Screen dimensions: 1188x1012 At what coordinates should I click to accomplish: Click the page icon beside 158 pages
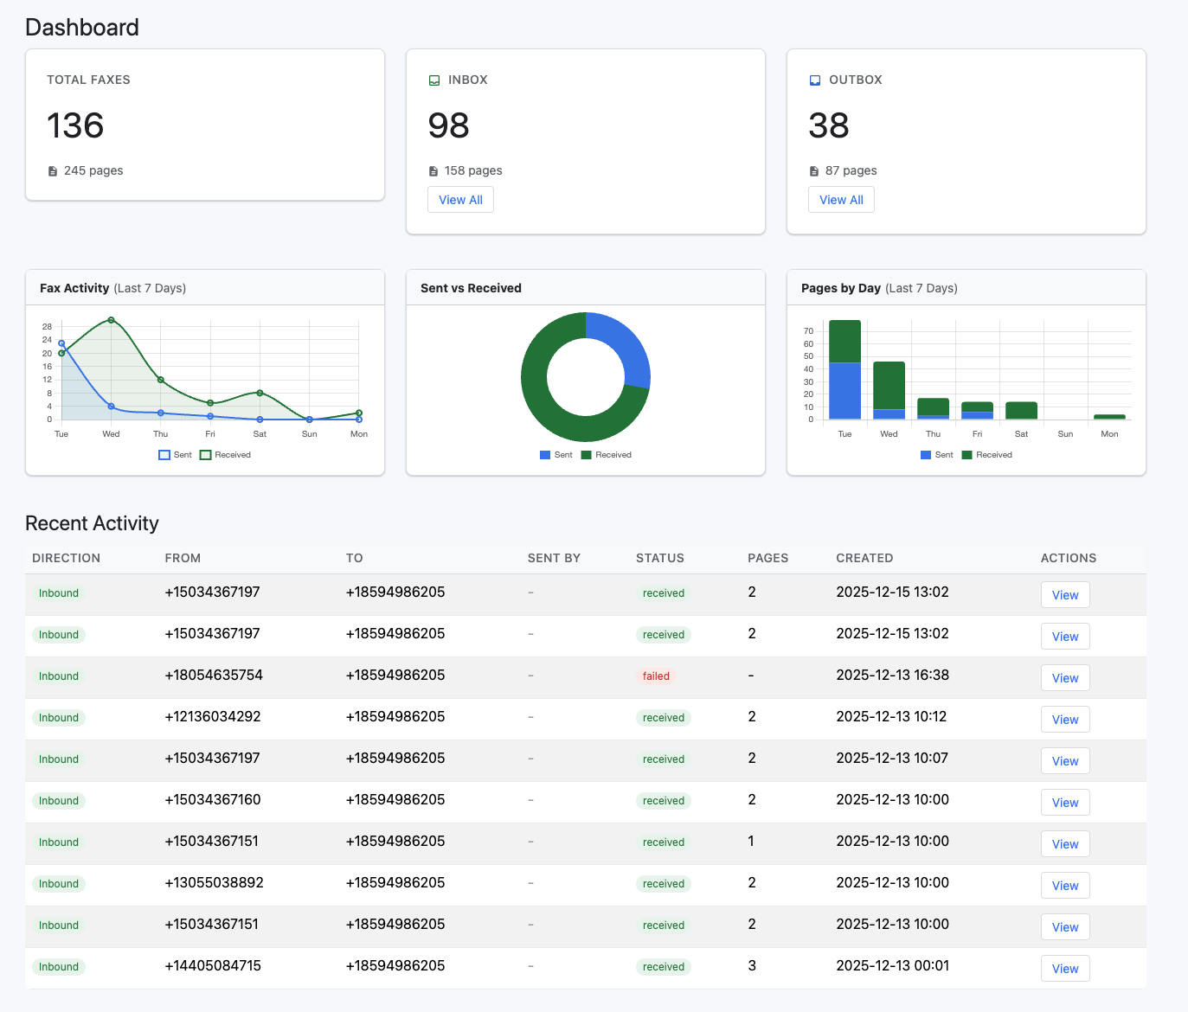coord(433,170)
